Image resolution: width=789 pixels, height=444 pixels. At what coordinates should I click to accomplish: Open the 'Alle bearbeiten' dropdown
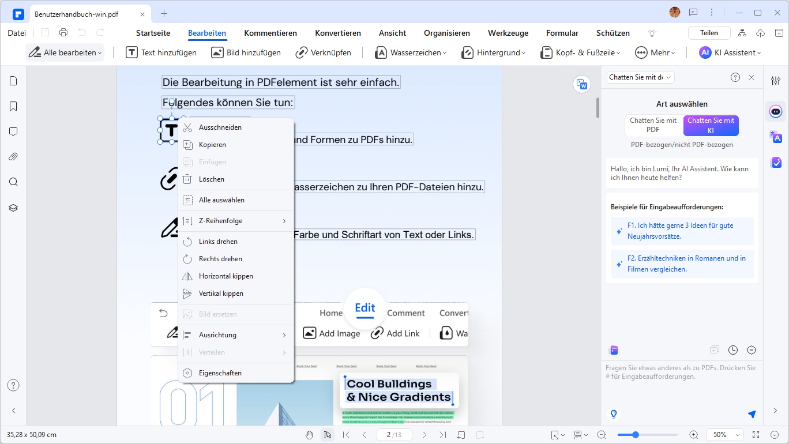click(x=65, y=52)
